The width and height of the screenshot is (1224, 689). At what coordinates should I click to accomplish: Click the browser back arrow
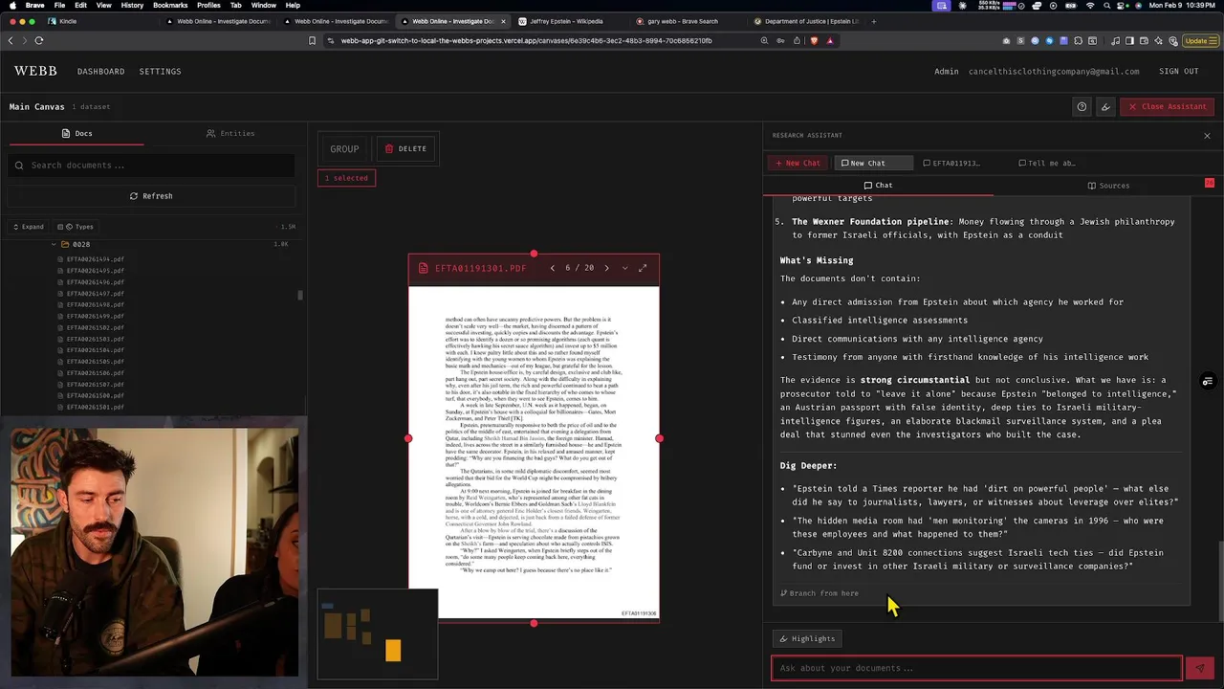point(11,40)
